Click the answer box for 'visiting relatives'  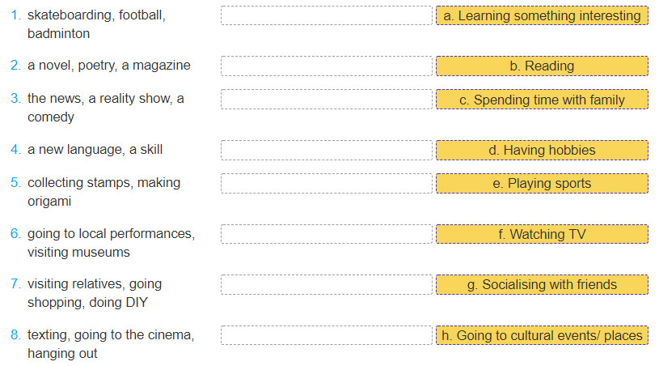click(x=327, y=284)
